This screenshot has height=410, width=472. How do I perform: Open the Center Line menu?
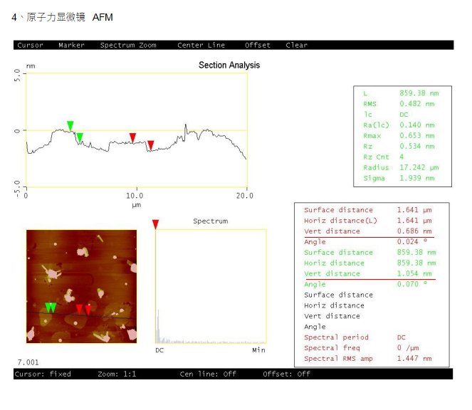coord(201,45)
